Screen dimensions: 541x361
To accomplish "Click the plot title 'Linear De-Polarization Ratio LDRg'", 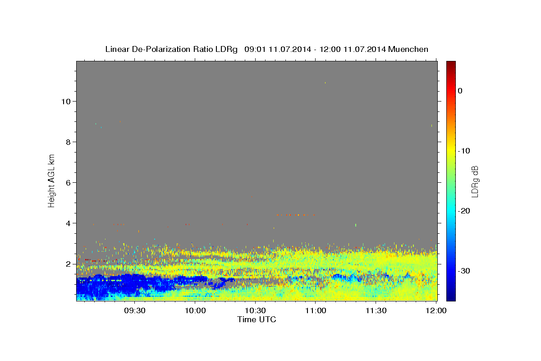I will [x=171, y=49].
